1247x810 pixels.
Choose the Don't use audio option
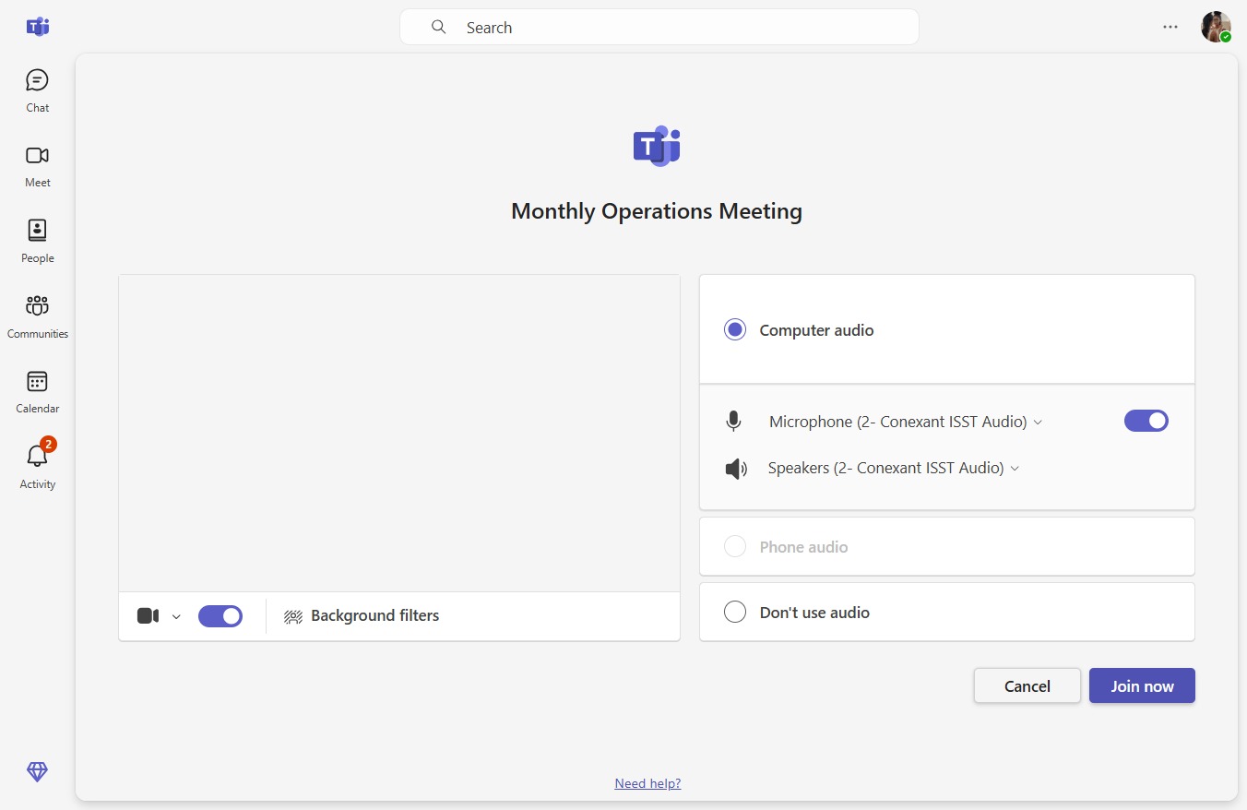[735, 613]
